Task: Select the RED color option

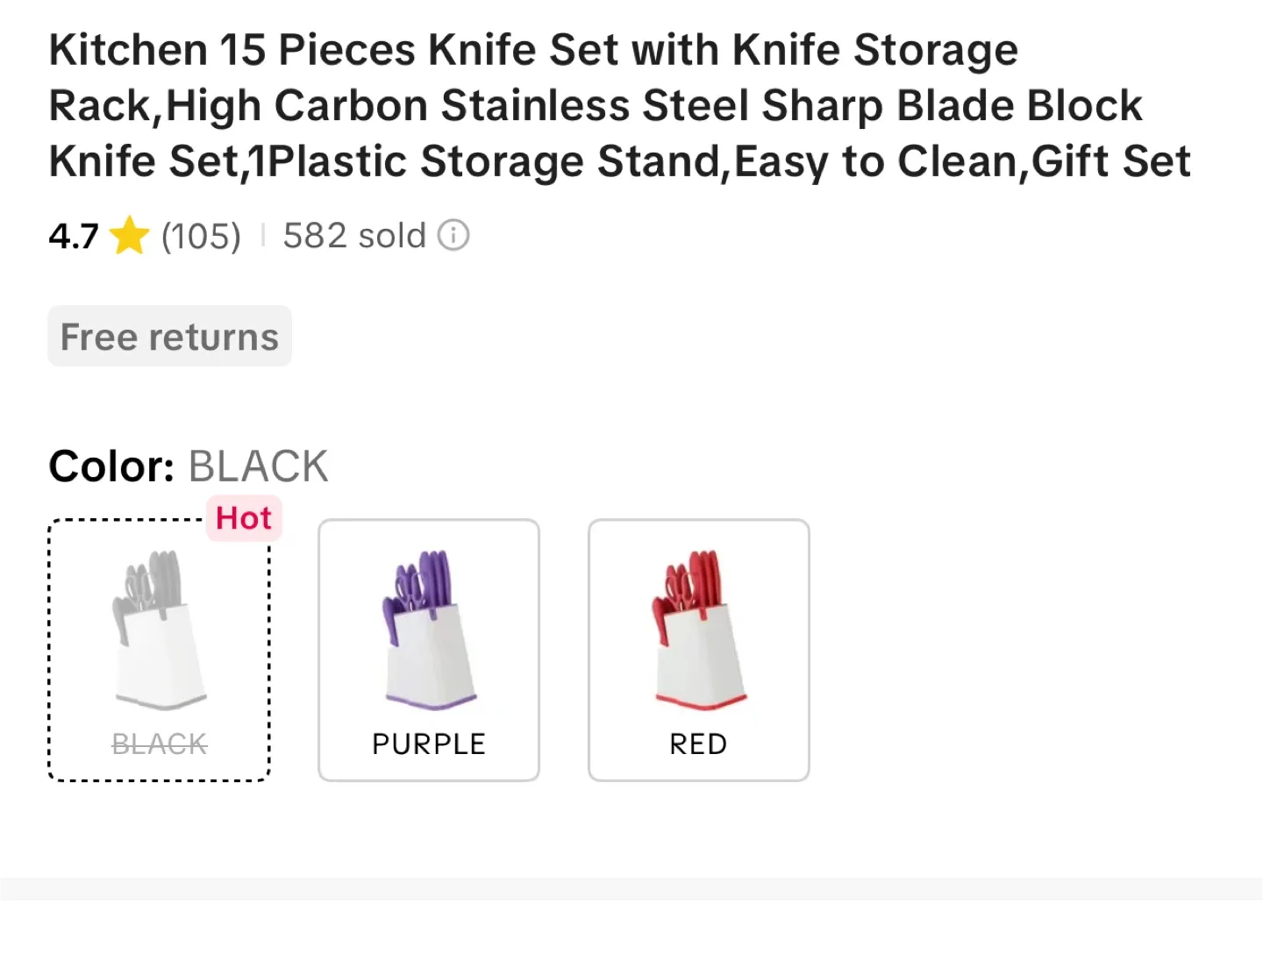Action: point(698,649)
